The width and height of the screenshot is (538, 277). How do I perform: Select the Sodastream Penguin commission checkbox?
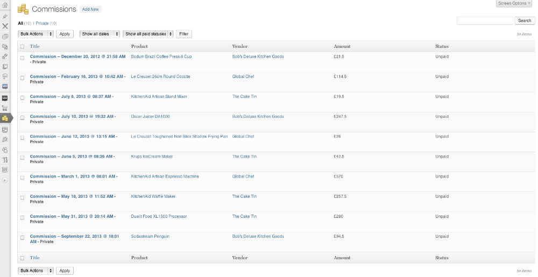click(x=22, y=238)
